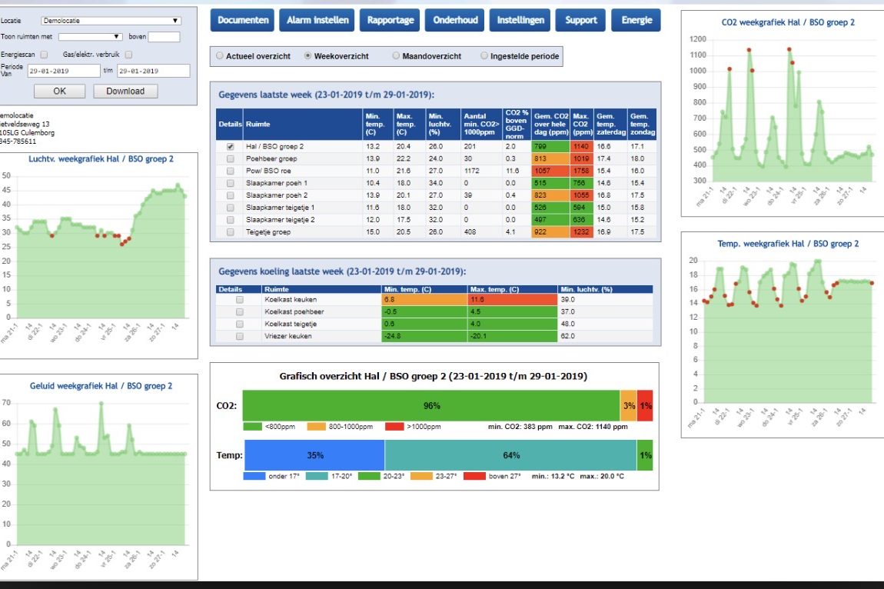The image size is (884, 589).
Task: Enable the Energiescan checkbox
Action: pyautogui.click(x=45, y=55)
